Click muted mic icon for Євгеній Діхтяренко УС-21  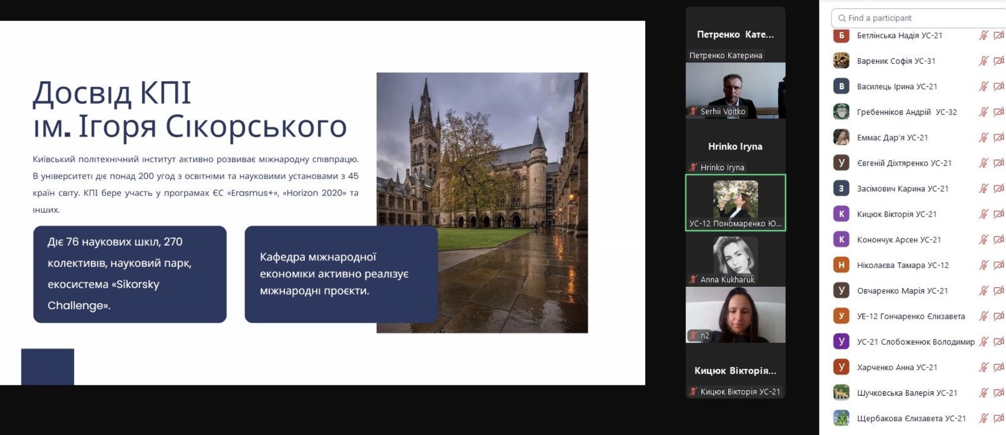[x=983, y=163]
